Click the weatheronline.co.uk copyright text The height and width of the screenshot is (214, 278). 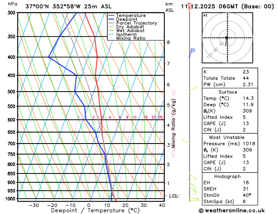tap(232, 210)
